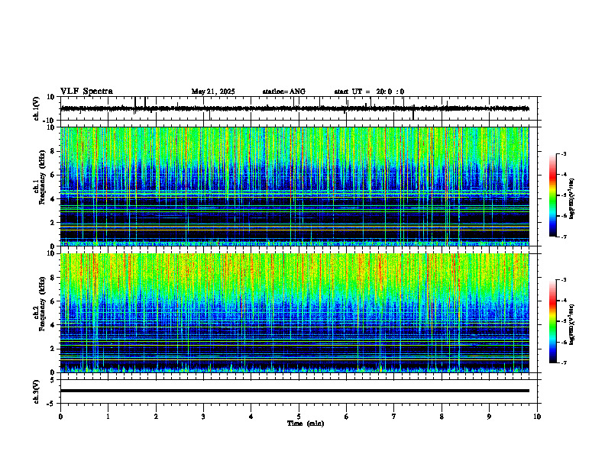Click the 6 kHz tick on ch.2 spectrogram

54,301
